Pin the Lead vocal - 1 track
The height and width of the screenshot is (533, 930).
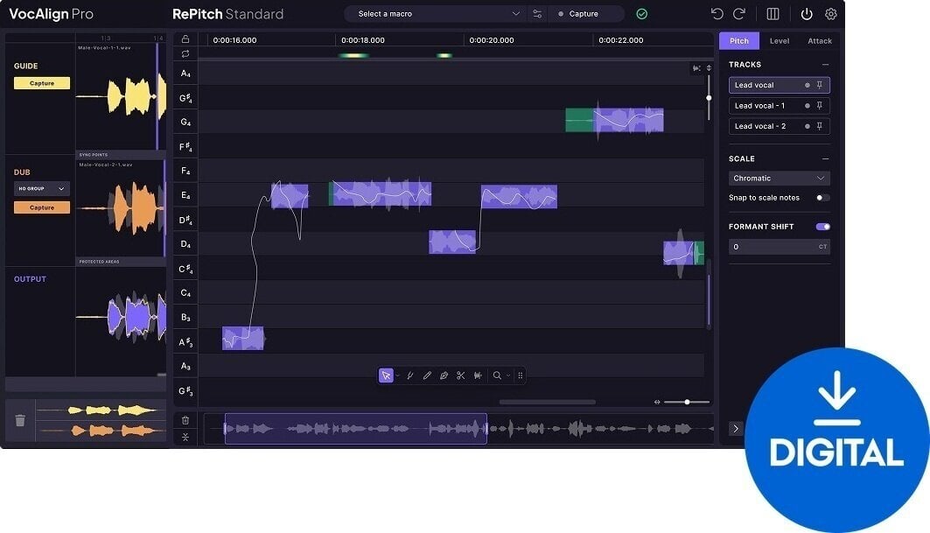pos(820,106)
